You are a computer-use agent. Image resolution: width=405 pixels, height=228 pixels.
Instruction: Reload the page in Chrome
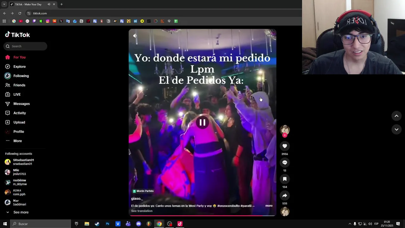(20, 13)
